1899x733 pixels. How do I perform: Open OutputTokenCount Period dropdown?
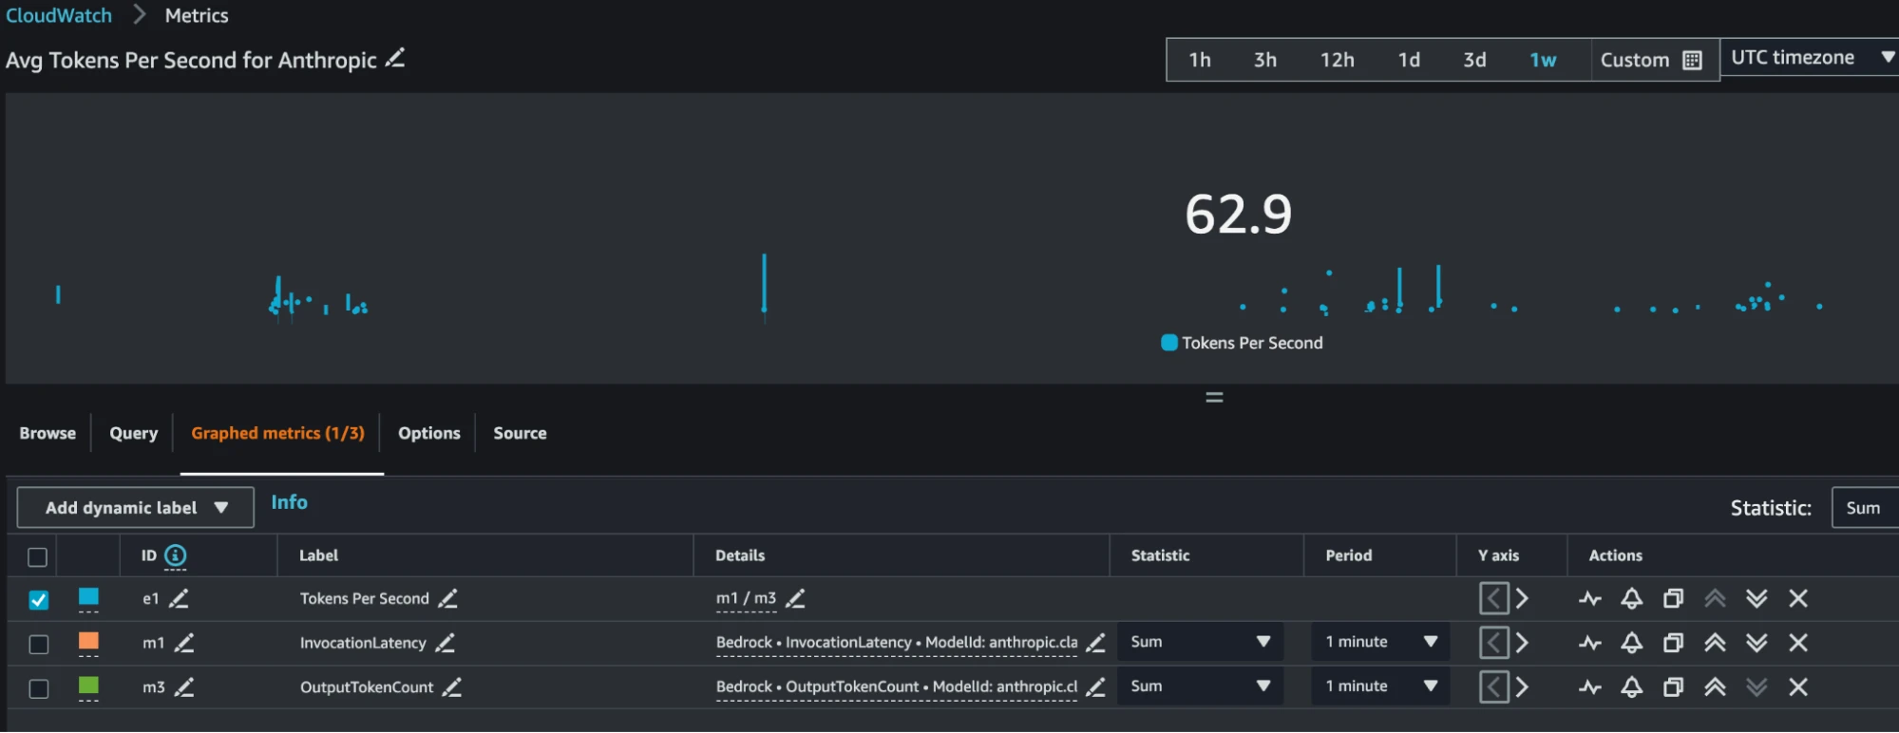1381,686
